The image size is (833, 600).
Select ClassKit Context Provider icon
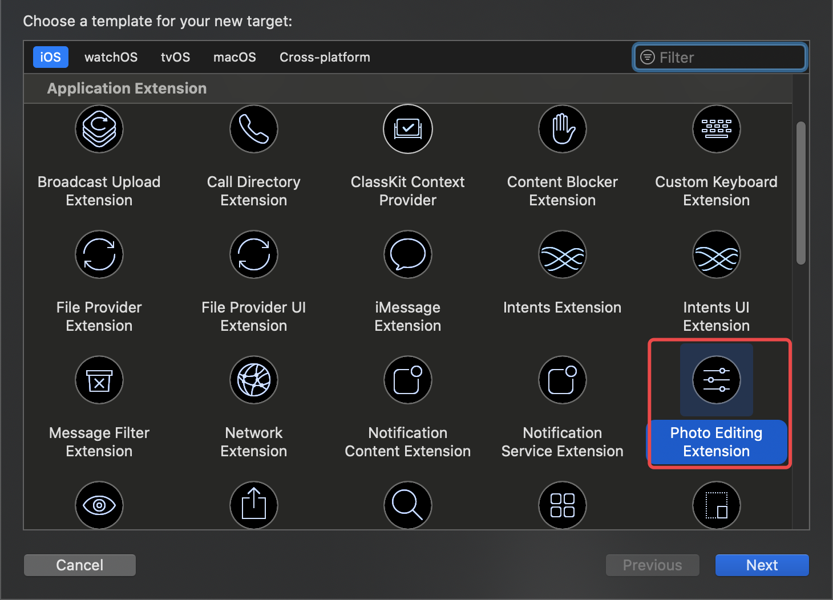pyautogui.click(x=408, y=129)
